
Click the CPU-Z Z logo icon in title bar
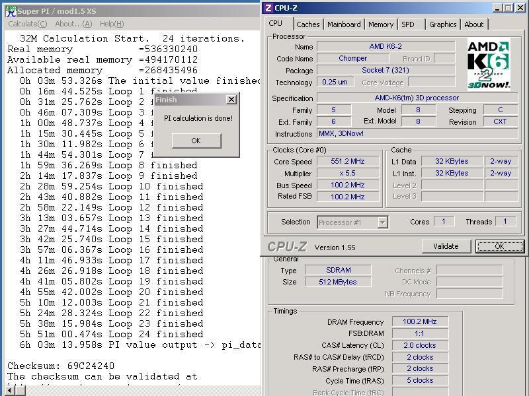point(268,8)
